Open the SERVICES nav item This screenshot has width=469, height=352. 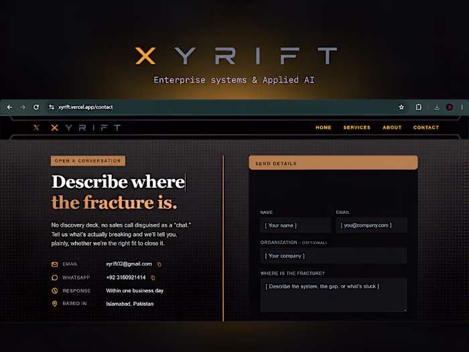point(357,127)
